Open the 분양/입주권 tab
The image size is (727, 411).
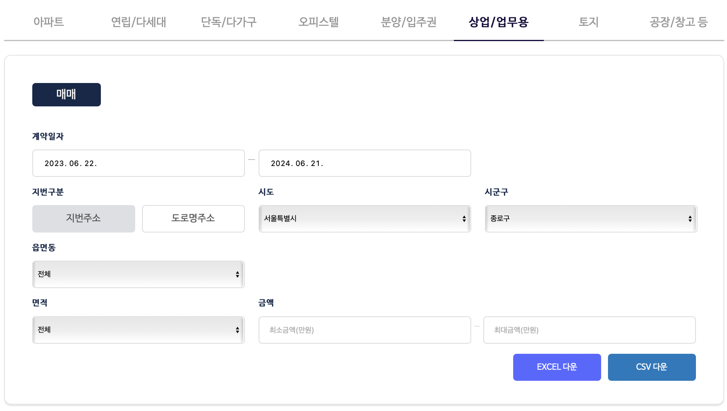pos(408,22)
